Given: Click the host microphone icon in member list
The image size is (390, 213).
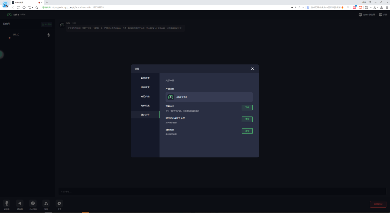Looking at the screenshot, I should 49,35.
